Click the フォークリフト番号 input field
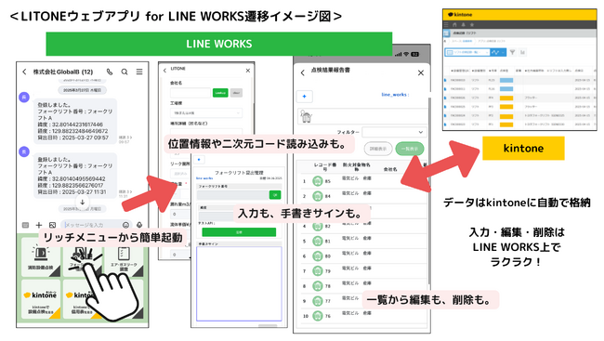The image size is (604, 341). pos(233,195)
